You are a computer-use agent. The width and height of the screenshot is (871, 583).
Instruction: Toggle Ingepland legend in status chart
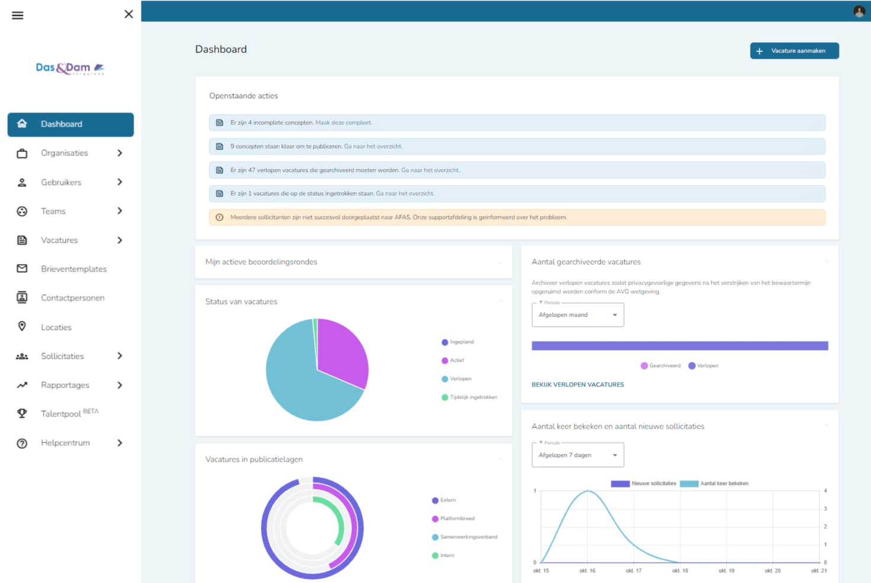click(457, 342)
